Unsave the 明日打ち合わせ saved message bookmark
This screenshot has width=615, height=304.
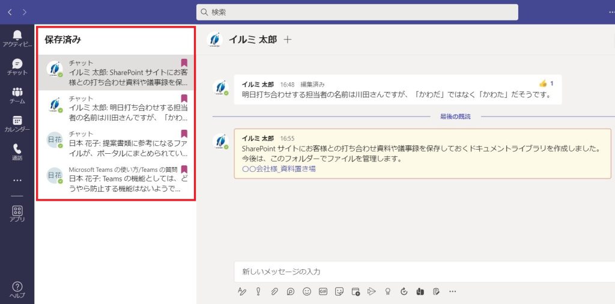pyautogui.click(x=184, y=99)
